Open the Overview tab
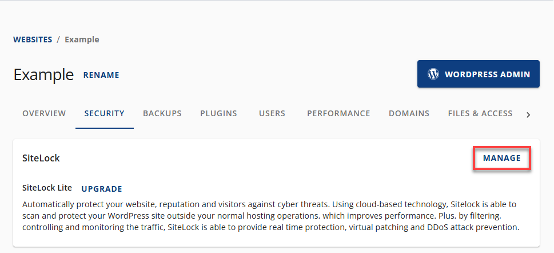Viewport: 554px width, 253px height. pos(44,113)
